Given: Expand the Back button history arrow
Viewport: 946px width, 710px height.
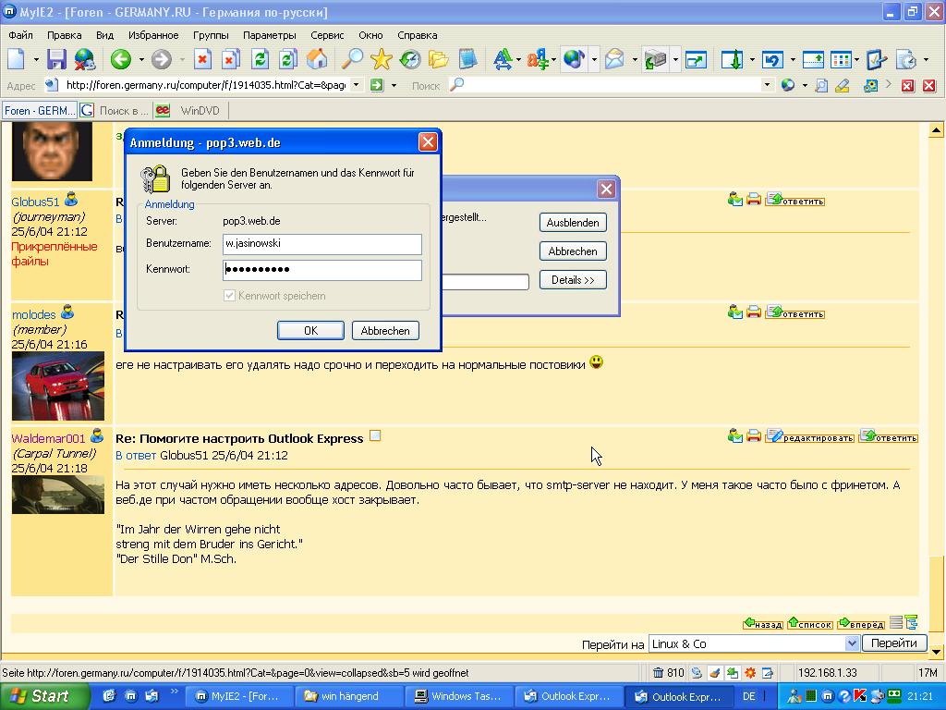Looking at the screenshot, I should [141, 60].
